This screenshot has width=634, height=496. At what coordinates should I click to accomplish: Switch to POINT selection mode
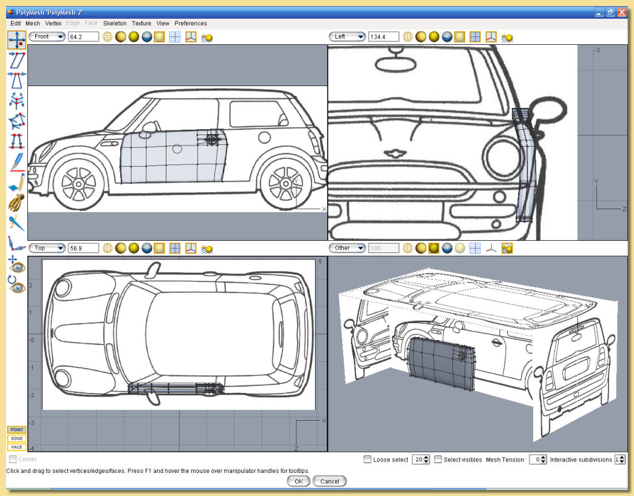tap(17, 429)
